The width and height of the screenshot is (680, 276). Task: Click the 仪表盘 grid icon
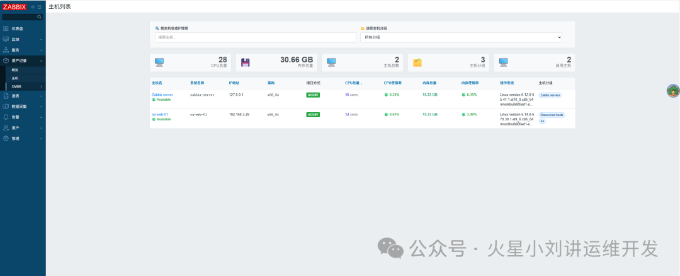pyautogui.click(x=6, y=28)
